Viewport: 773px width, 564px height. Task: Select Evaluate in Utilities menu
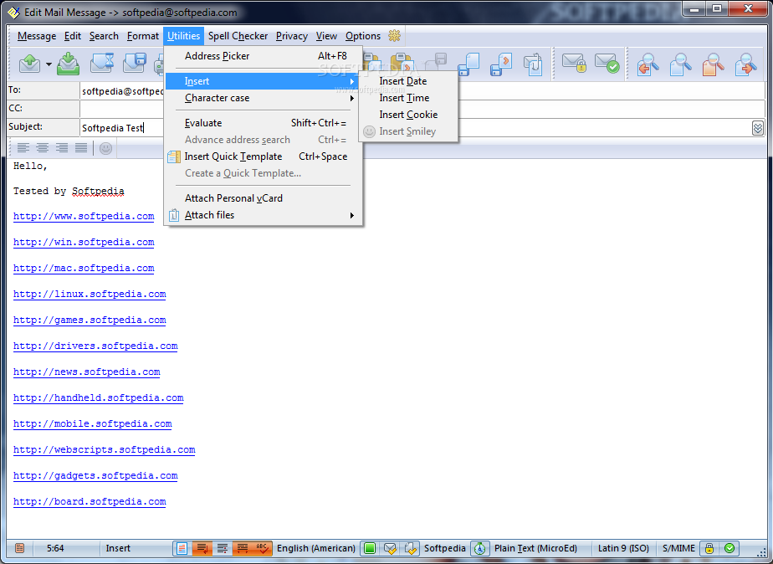point(264,123)
